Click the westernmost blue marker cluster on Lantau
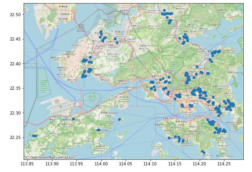The width and height of the screenshot is (252, 172). point(34,136)
